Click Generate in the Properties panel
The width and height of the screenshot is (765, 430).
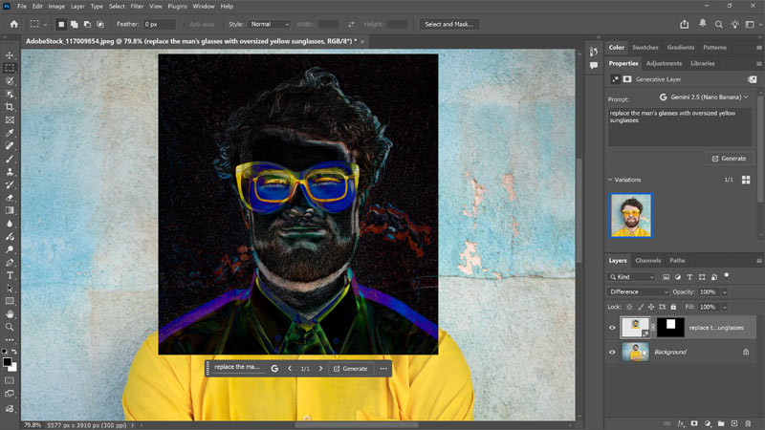point(730,159)
